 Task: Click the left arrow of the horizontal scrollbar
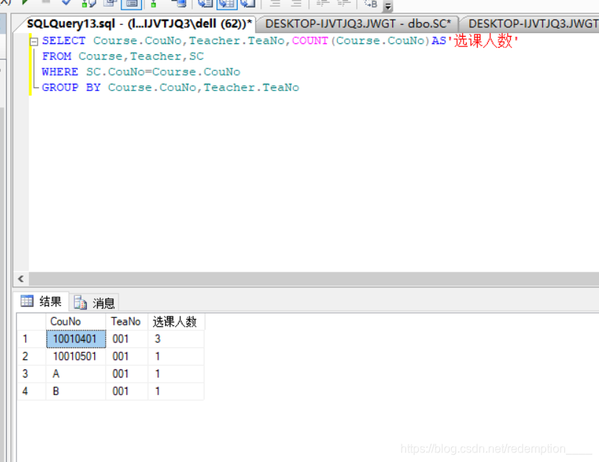coord(21,279)
